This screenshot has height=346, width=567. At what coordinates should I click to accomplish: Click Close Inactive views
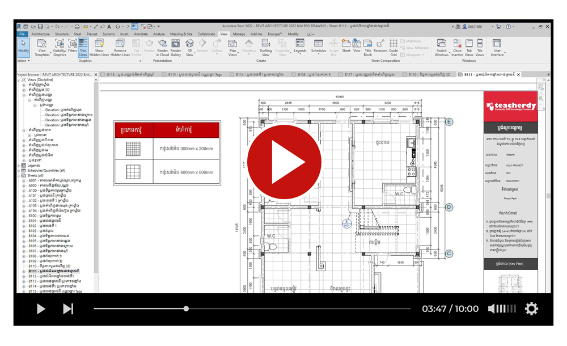457,48
